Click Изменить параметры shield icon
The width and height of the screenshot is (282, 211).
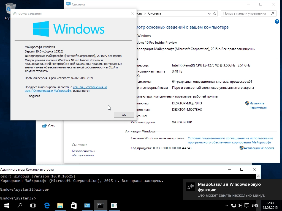point(247,103)
